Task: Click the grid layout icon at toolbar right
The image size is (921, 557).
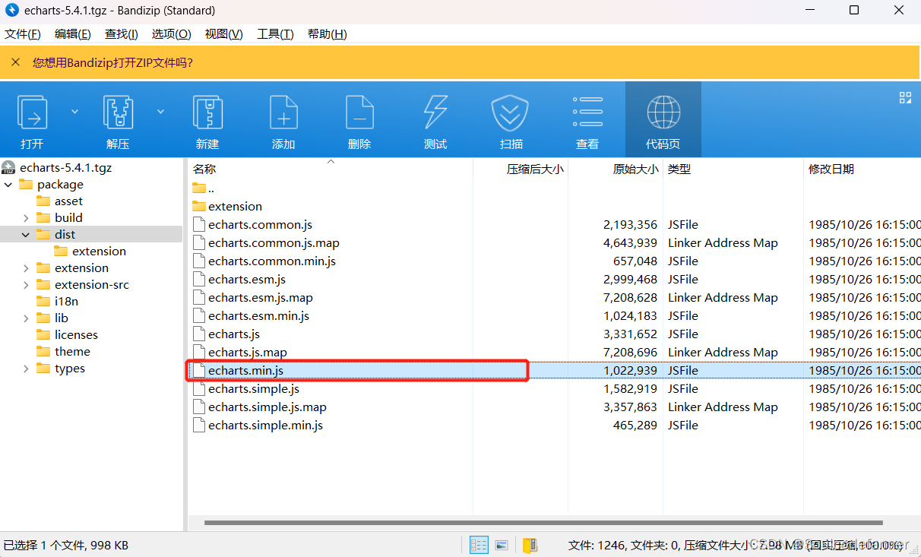Action: (905, 97)
